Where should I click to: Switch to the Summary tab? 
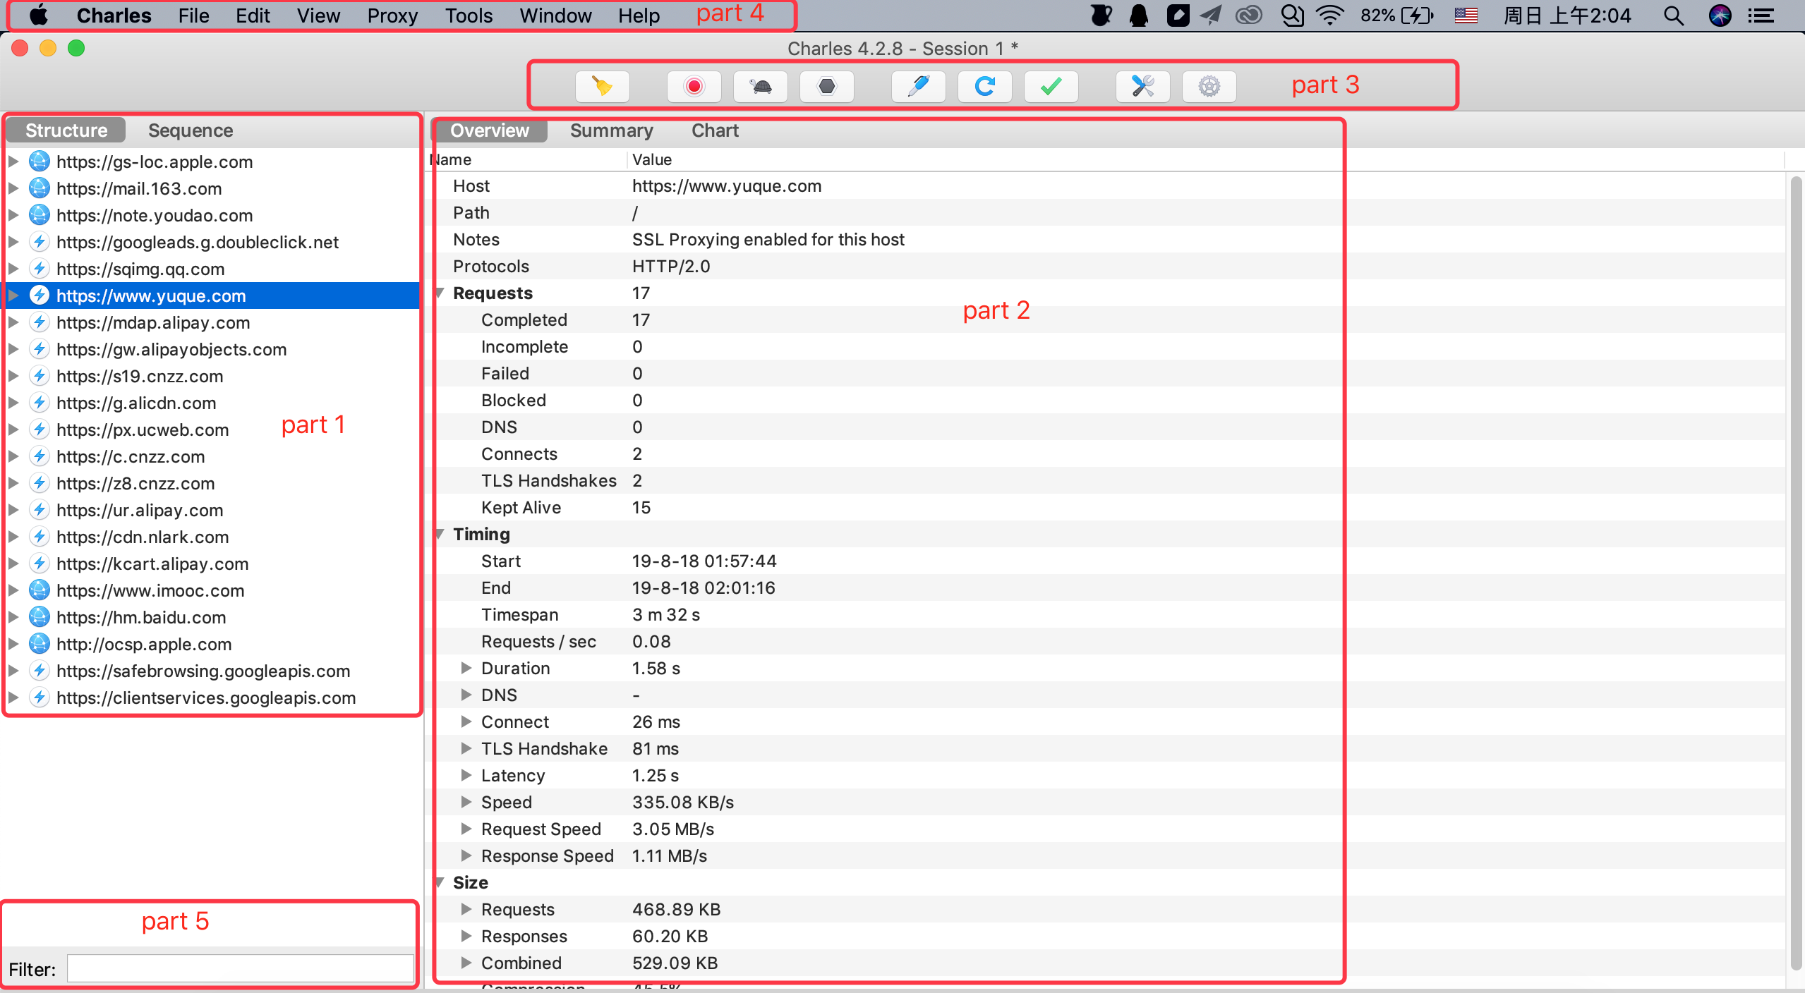pos(611,130)
